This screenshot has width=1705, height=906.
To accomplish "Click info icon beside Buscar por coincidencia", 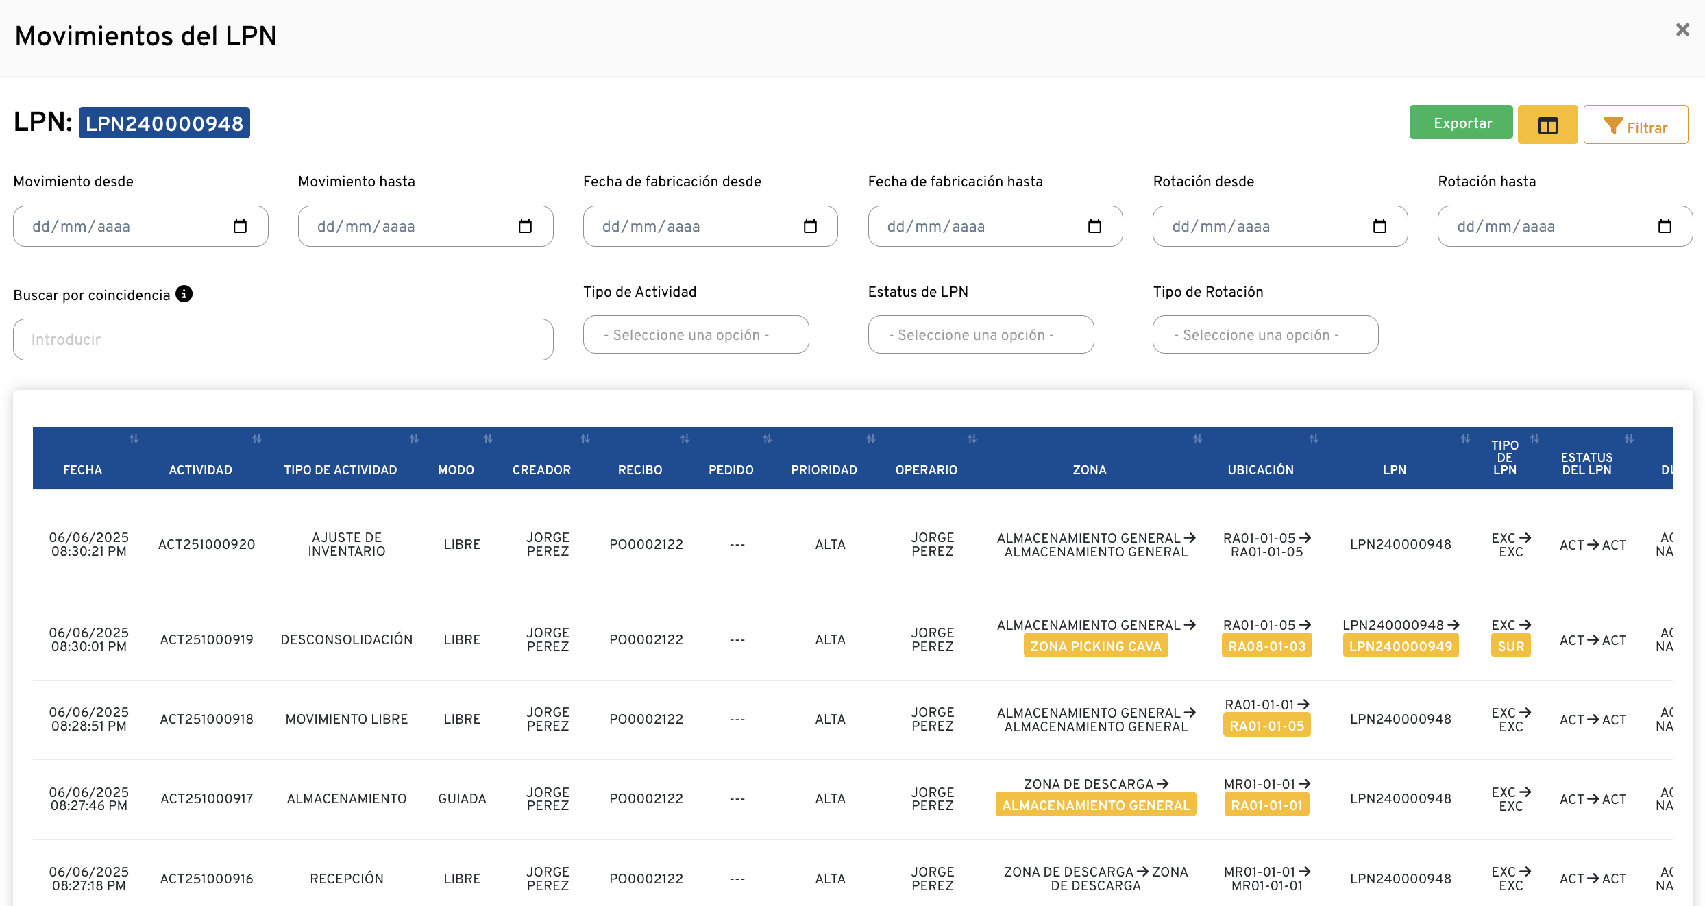I will (184, 294).
